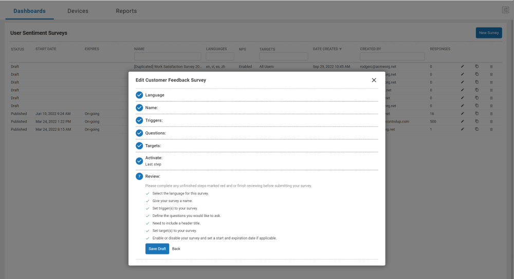Edit the survey started Mar 24, 2022 1:22 PM
The width and height of the screenshot is (514, 279).
tap(463, 122)
